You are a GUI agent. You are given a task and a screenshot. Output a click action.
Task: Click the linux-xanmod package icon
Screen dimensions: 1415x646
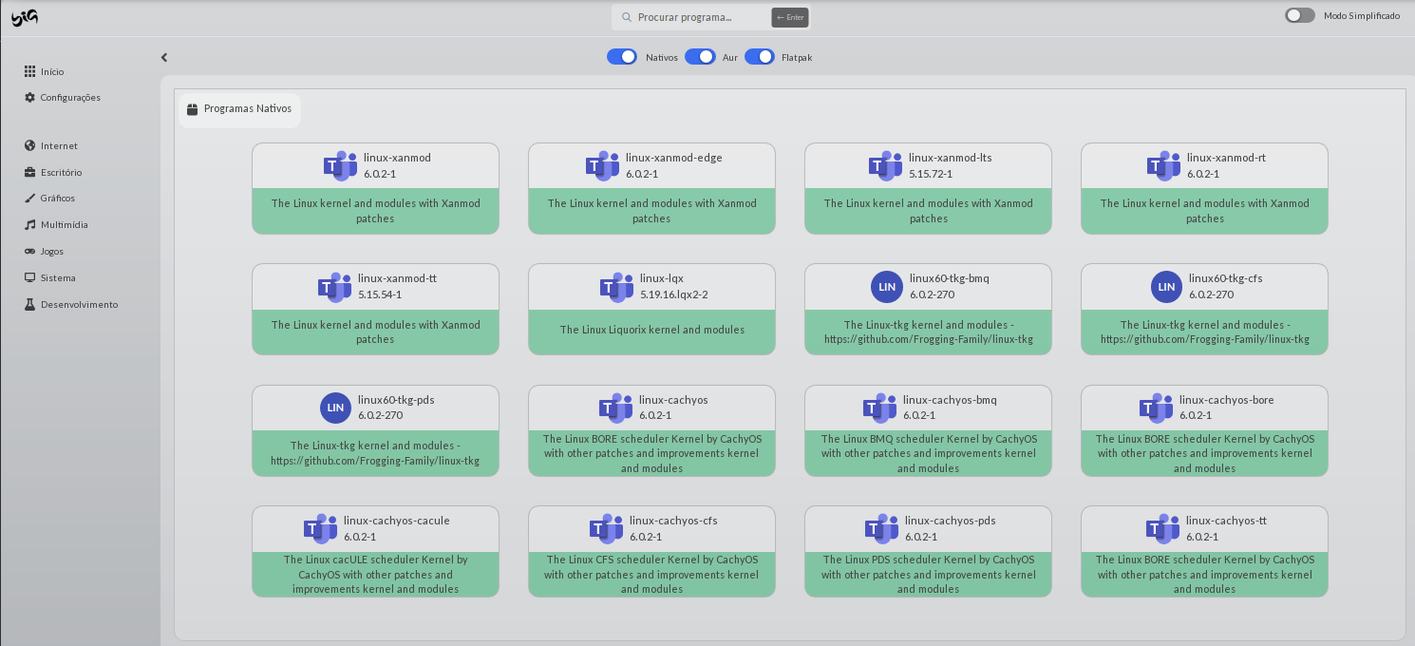point(340,165)
